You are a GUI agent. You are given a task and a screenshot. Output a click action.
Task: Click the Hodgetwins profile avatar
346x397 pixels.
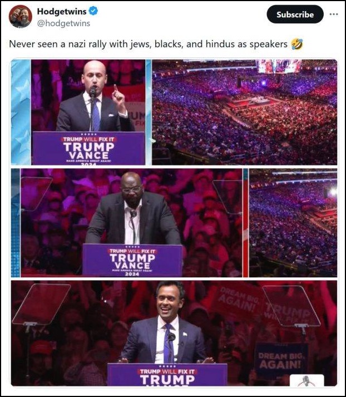click(x=21, y=16)
